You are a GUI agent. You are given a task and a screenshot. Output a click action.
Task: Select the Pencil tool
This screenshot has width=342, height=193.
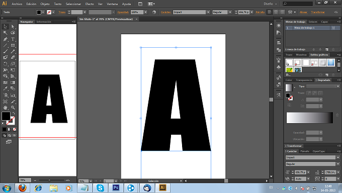[x=13, y=51]
